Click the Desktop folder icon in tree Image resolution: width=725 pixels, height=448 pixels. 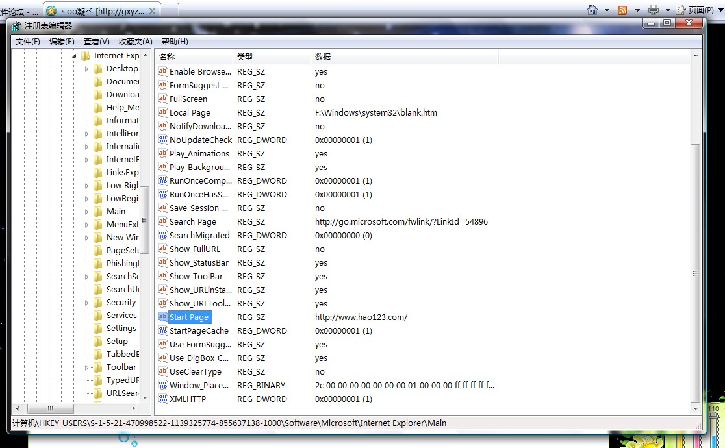[97, 68]
